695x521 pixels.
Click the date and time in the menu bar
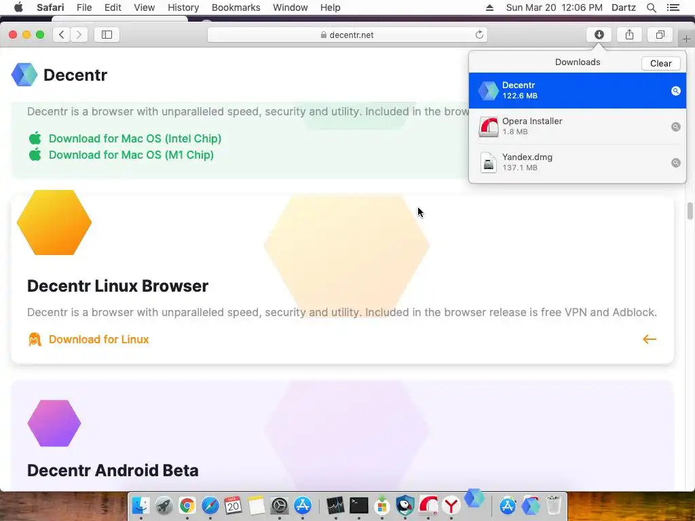(x=554, y=7)
